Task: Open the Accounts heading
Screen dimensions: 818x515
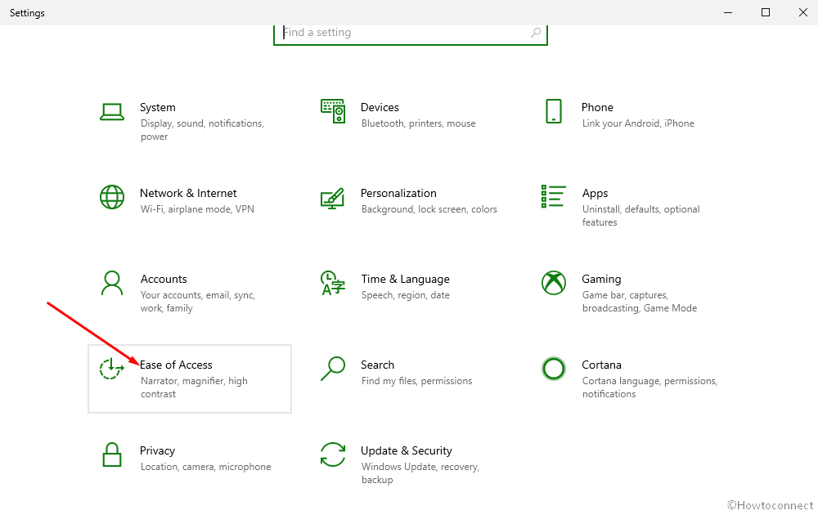Action: click(164, 280)
